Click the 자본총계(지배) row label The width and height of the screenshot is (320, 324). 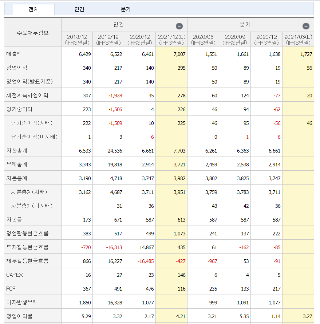[x=29, y=192]
